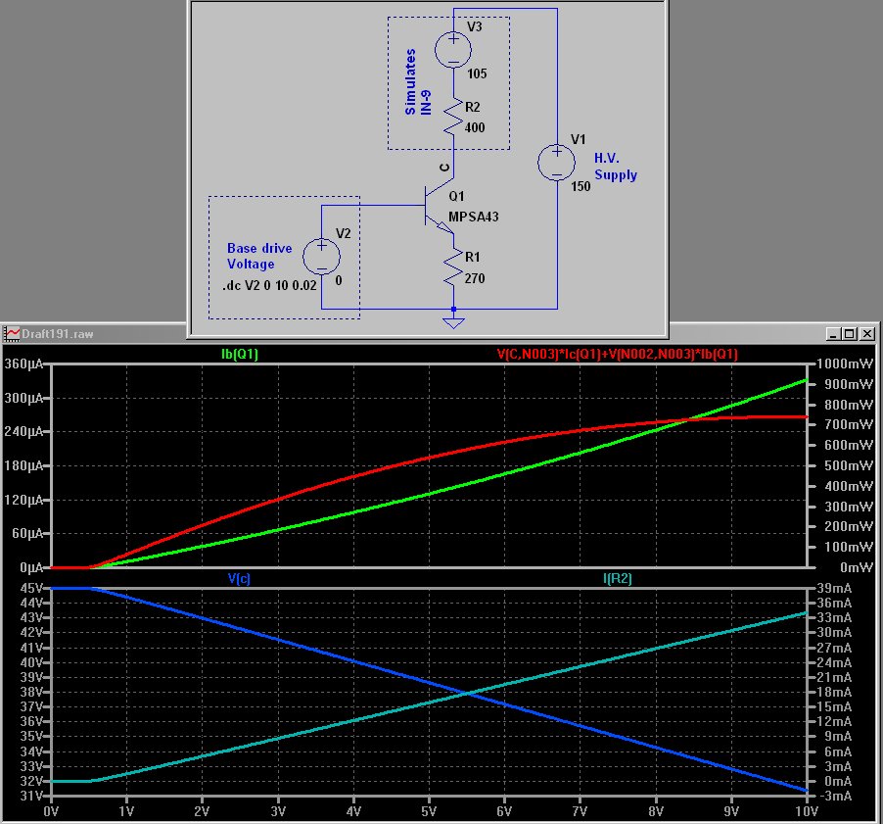Click the Draft191.raw title bar text
The image size is (883, 824).
click(58, 334)
